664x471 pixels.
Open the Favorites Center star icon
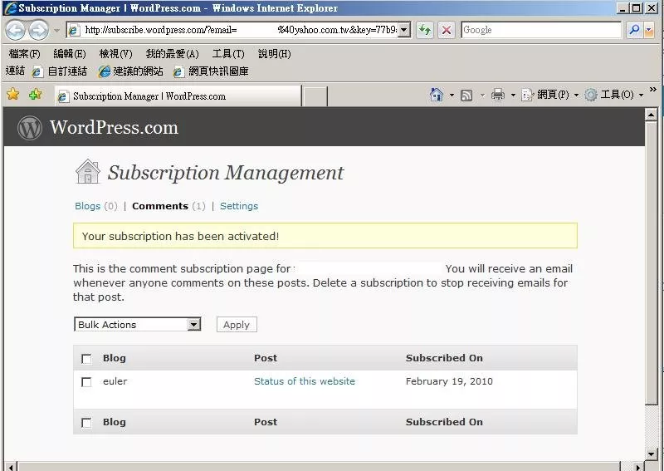[13, 94]
